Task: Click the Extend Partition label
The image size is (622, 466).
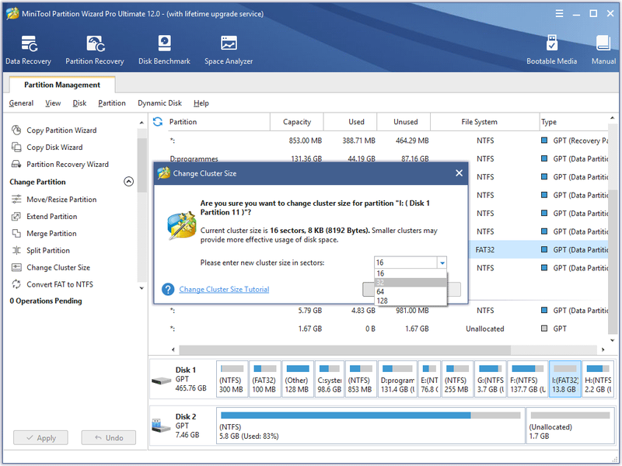Action: tap(52, 217)
